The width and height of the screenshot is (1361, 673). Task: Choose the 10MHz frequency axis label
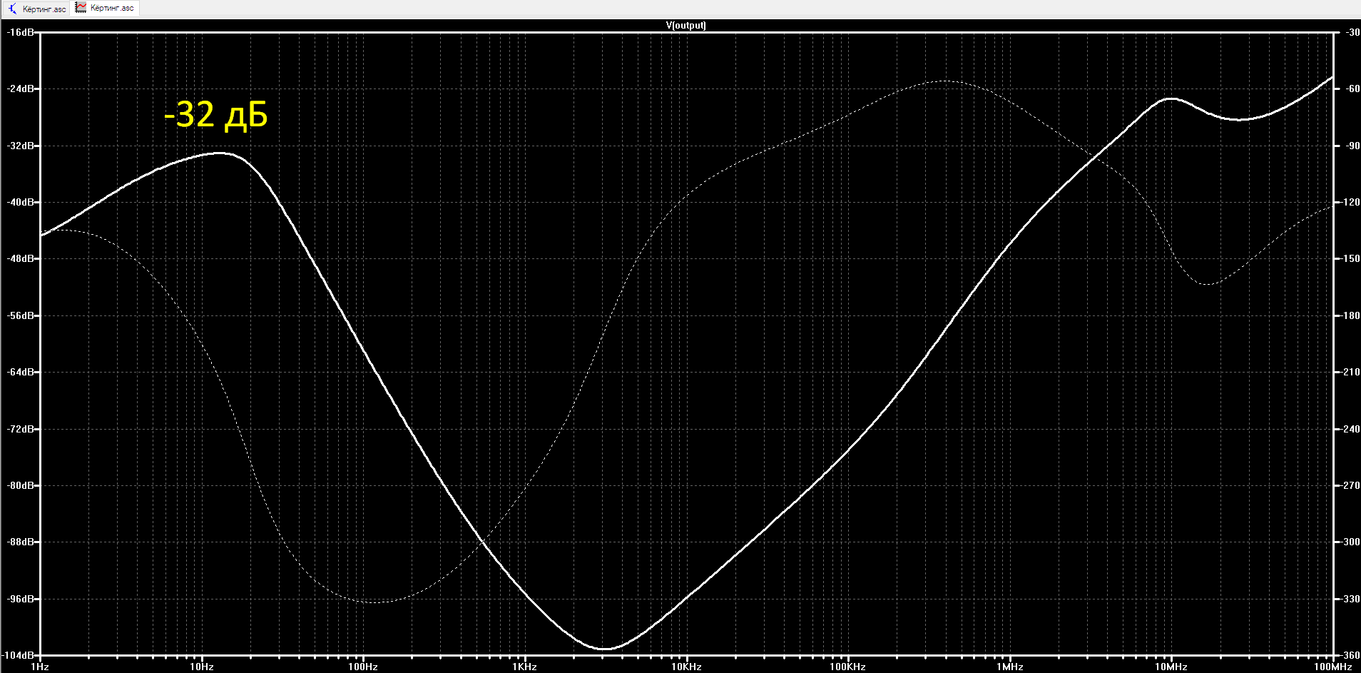1171,667
